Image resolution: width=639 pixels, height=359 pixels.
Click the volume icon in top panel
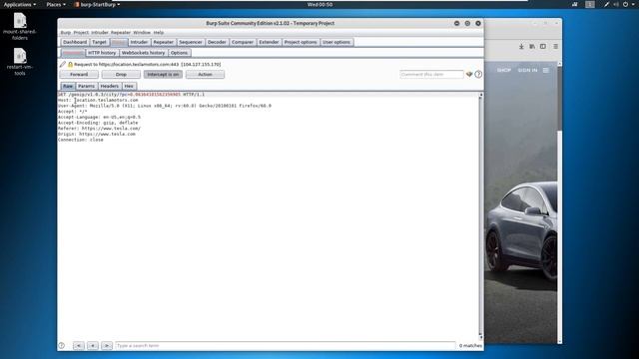pos(616,4)
